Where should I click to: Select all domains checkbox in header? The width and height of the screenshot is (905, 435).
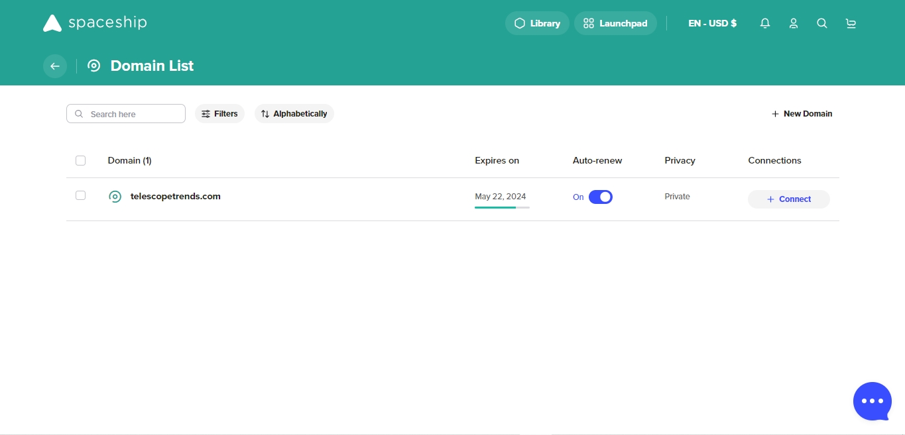(x=81, y=160)
